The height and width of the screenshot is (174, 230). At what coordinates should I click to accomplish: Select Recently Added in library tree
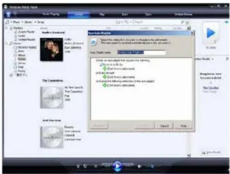tap(27, 47)
